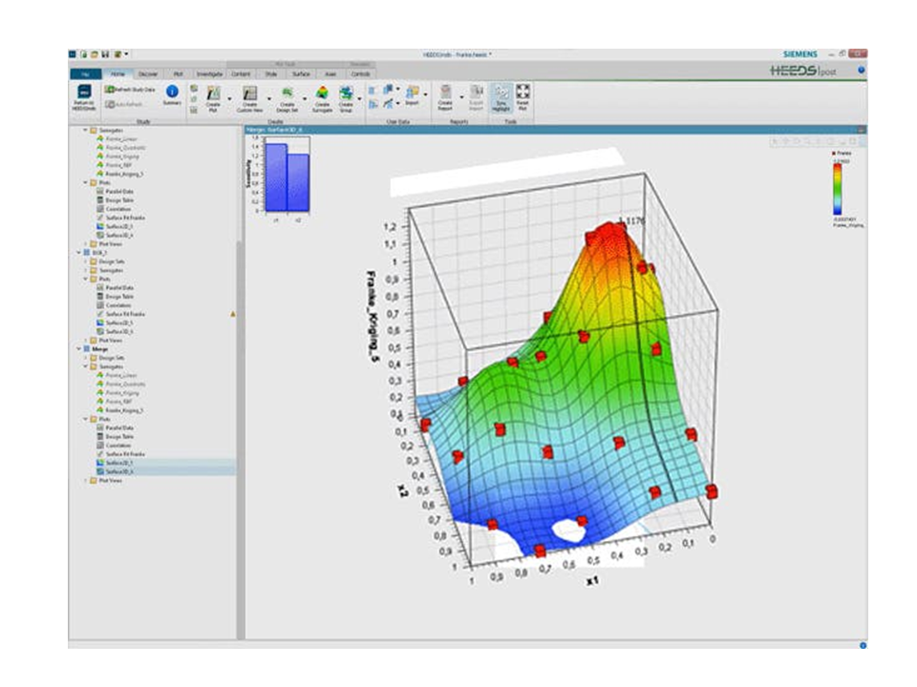The height and width of the screenshot is (687, 917).
Task: Open the Create Report dropdown arrow
Action: [x=461, y=97]
